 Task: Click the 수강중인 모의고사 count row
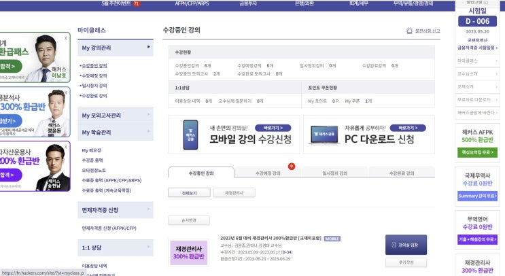(x=197, y=73)
